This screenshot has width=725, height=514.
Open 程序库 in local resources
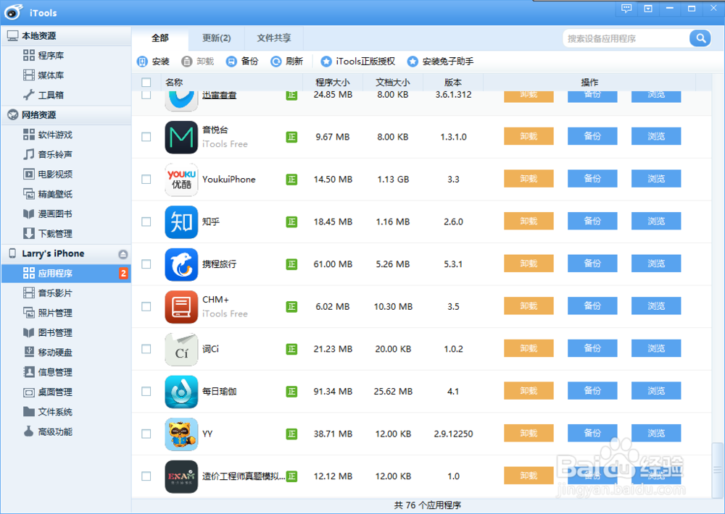click(43, 56)
